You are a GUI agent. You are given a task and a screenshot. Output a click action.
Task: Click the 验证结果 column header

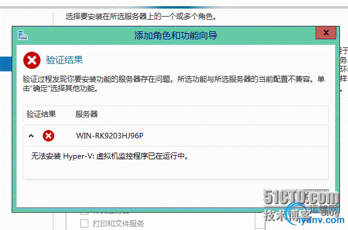click(41, 114)
